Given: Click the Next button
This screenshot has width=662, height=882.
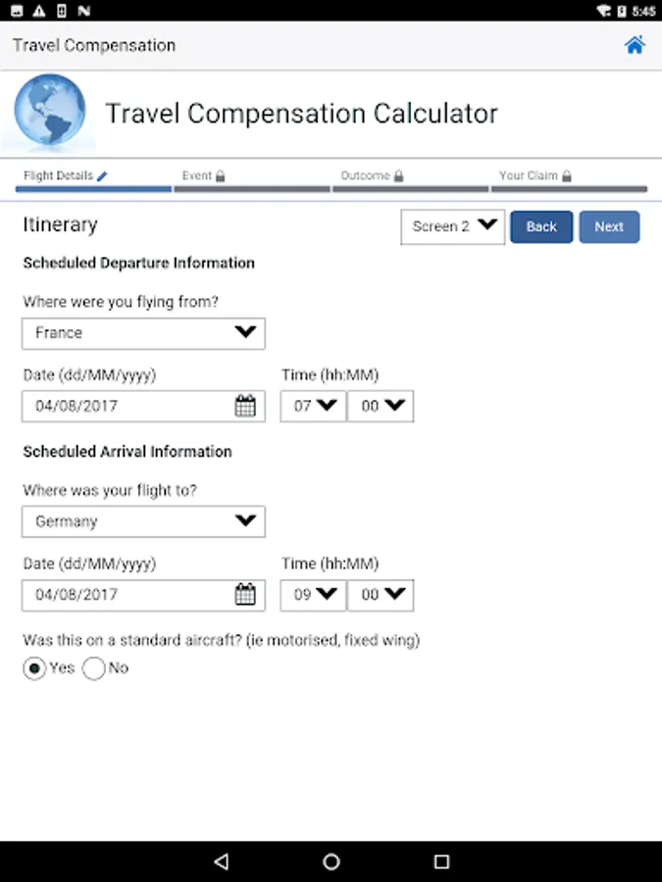Looking at the screenshot, I should pyautogui.click(x=608, y=226).
